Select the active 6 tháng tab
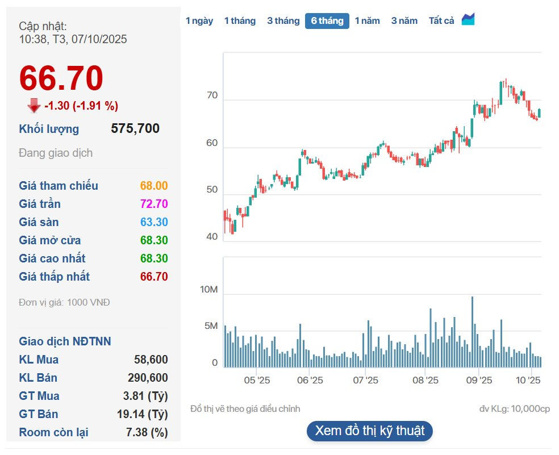Screen dimensions: 559x455 click(327, 21)
